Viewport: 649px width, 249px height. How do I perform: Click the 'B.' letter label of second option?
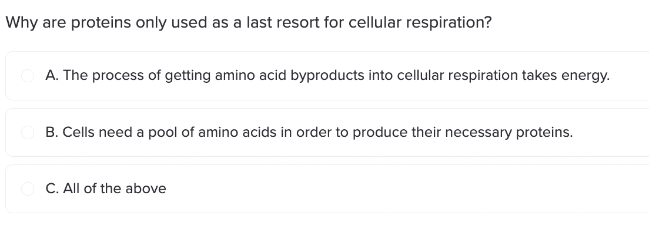(52, 132)
